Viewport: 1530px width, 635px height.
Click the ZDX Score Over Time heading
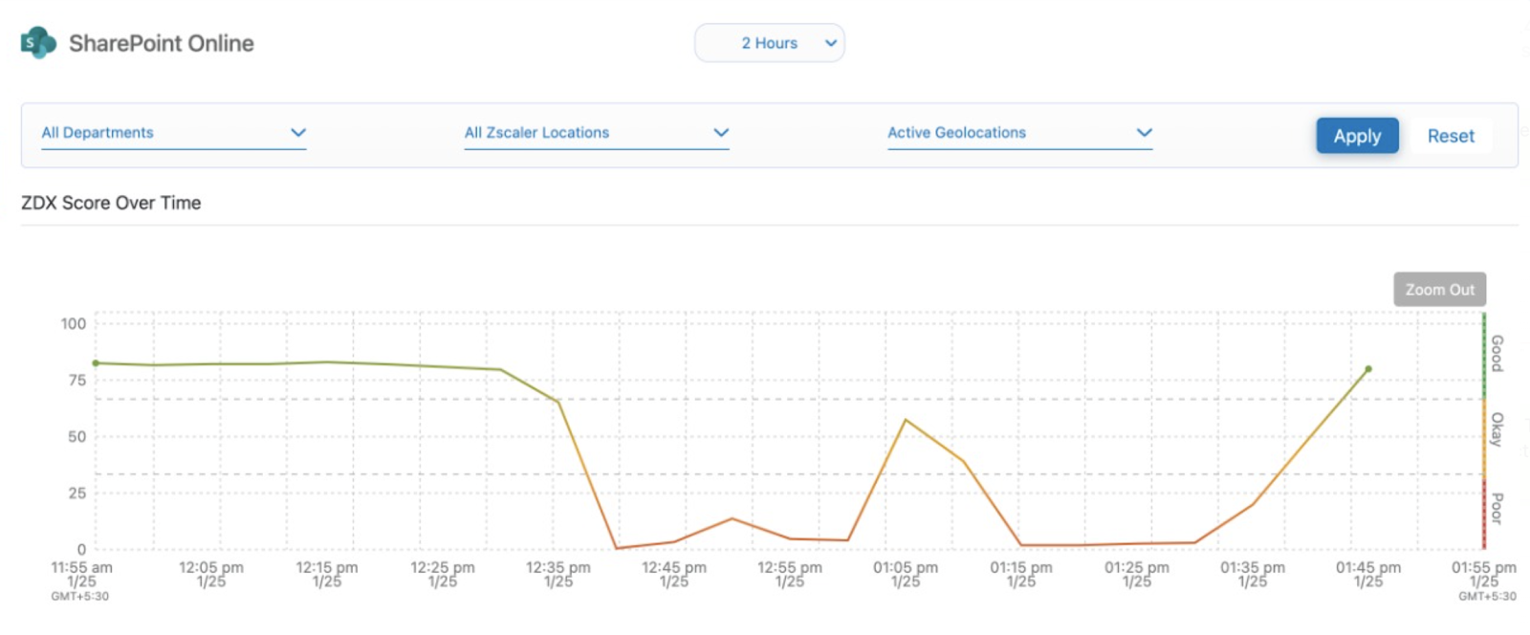pyautogui.click(x=111, y=203)
